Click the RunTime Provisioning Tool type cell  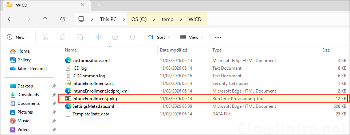(x=238, y=98)
